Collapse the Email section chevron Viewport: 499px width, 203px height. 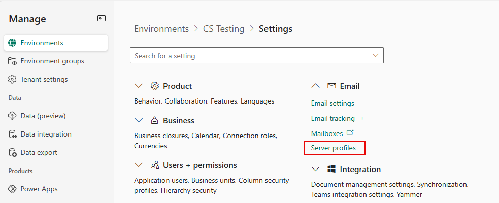pos(315,86)
